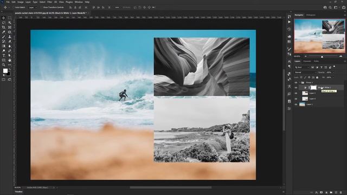
Task: Click the background black color swatch
Action: point(9,74)
